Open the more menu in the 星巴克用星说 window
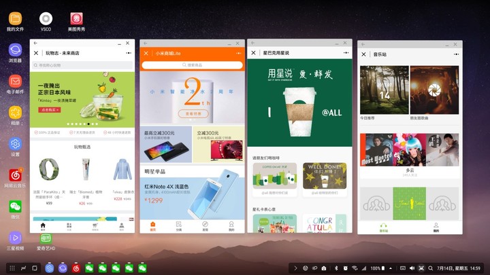 click(346, 53)
